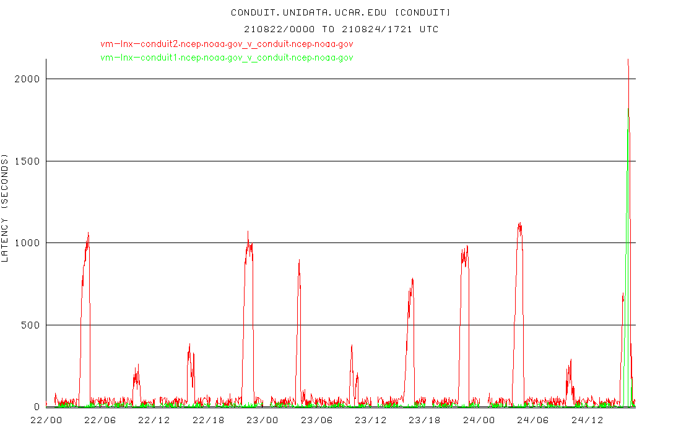Click the 0 y-axis tick label
681x433 pixels.
37,407
